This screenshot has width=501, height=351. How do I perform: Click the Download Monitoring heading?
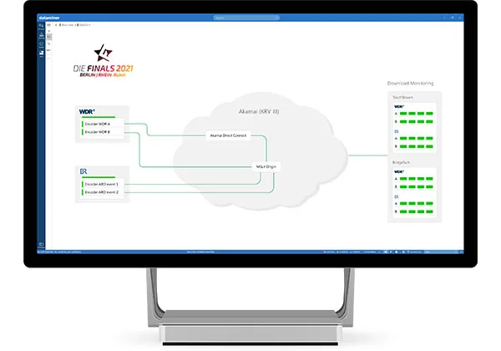[410, 83]
